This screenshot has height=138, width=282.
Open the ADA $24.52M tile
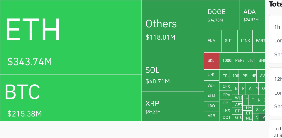click(252, 15)
